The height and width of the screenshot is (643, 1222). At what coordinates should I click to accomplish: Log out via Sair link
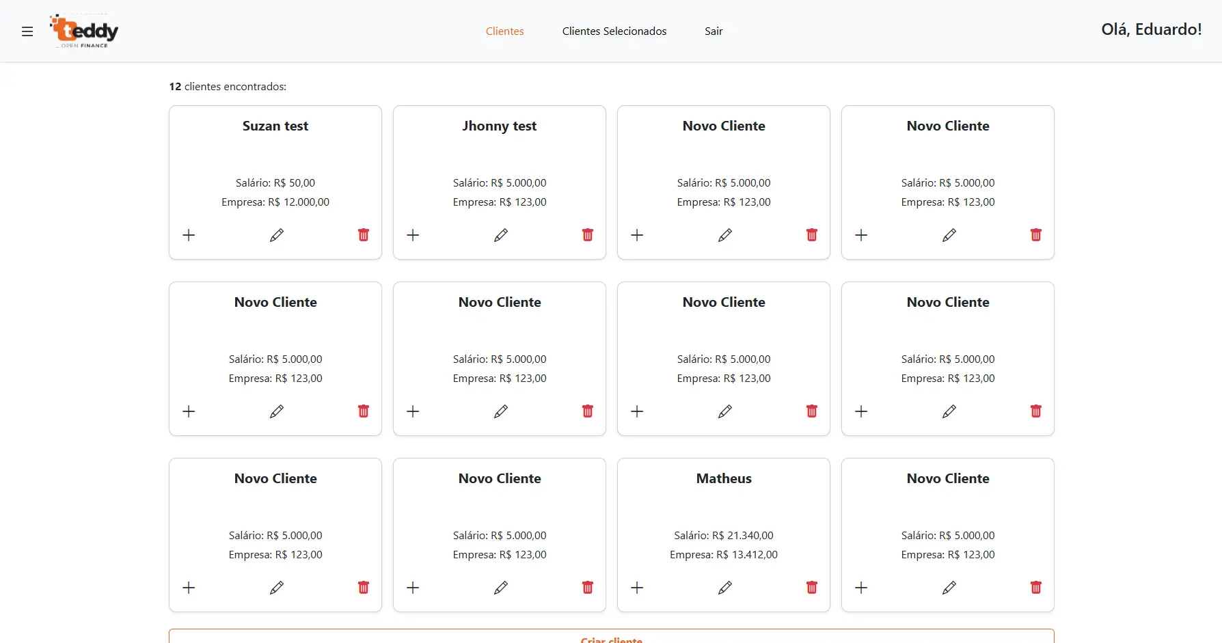[x=714, y=31]
